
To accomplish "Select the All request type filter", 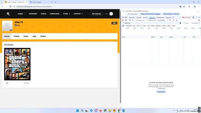I will coord(123,26).
